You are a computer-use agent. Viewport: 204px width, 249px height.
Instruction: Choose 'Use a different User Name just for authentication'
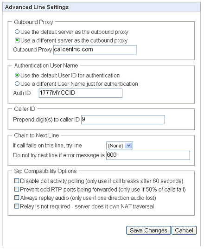click(17, 83)
